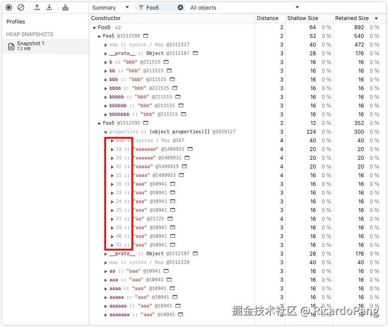Select the aaa :: "aaa" @10941 row

[x=238, y=280]
